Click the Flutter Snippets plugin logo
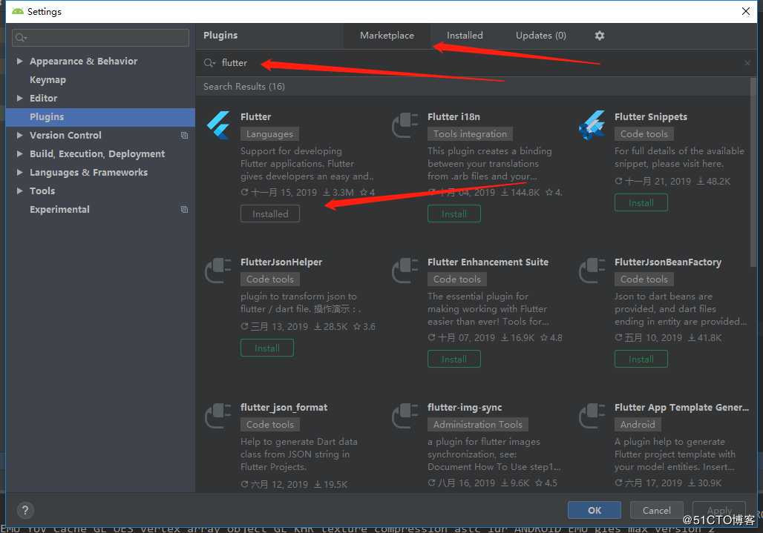This screenshot has width=763, height=533. click(592, 125)
